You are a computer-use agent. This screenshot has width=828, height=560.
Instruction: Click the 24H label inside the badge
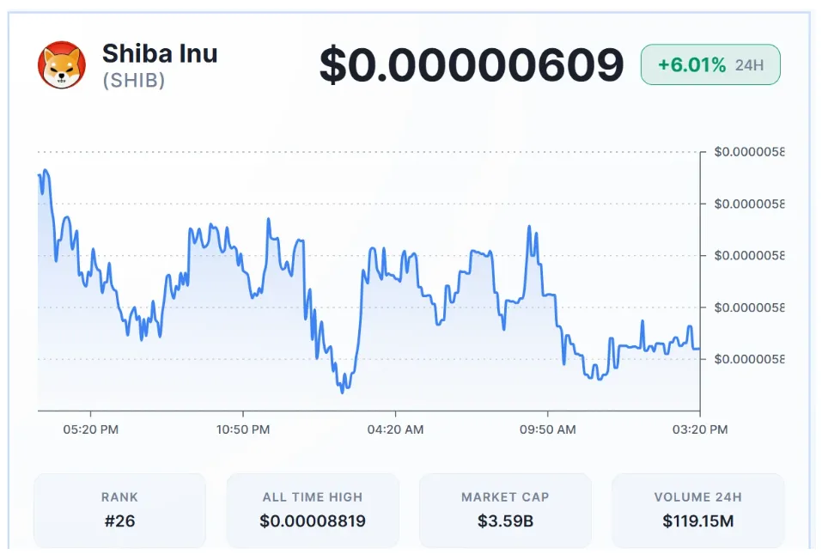click(x=749, y=65)
